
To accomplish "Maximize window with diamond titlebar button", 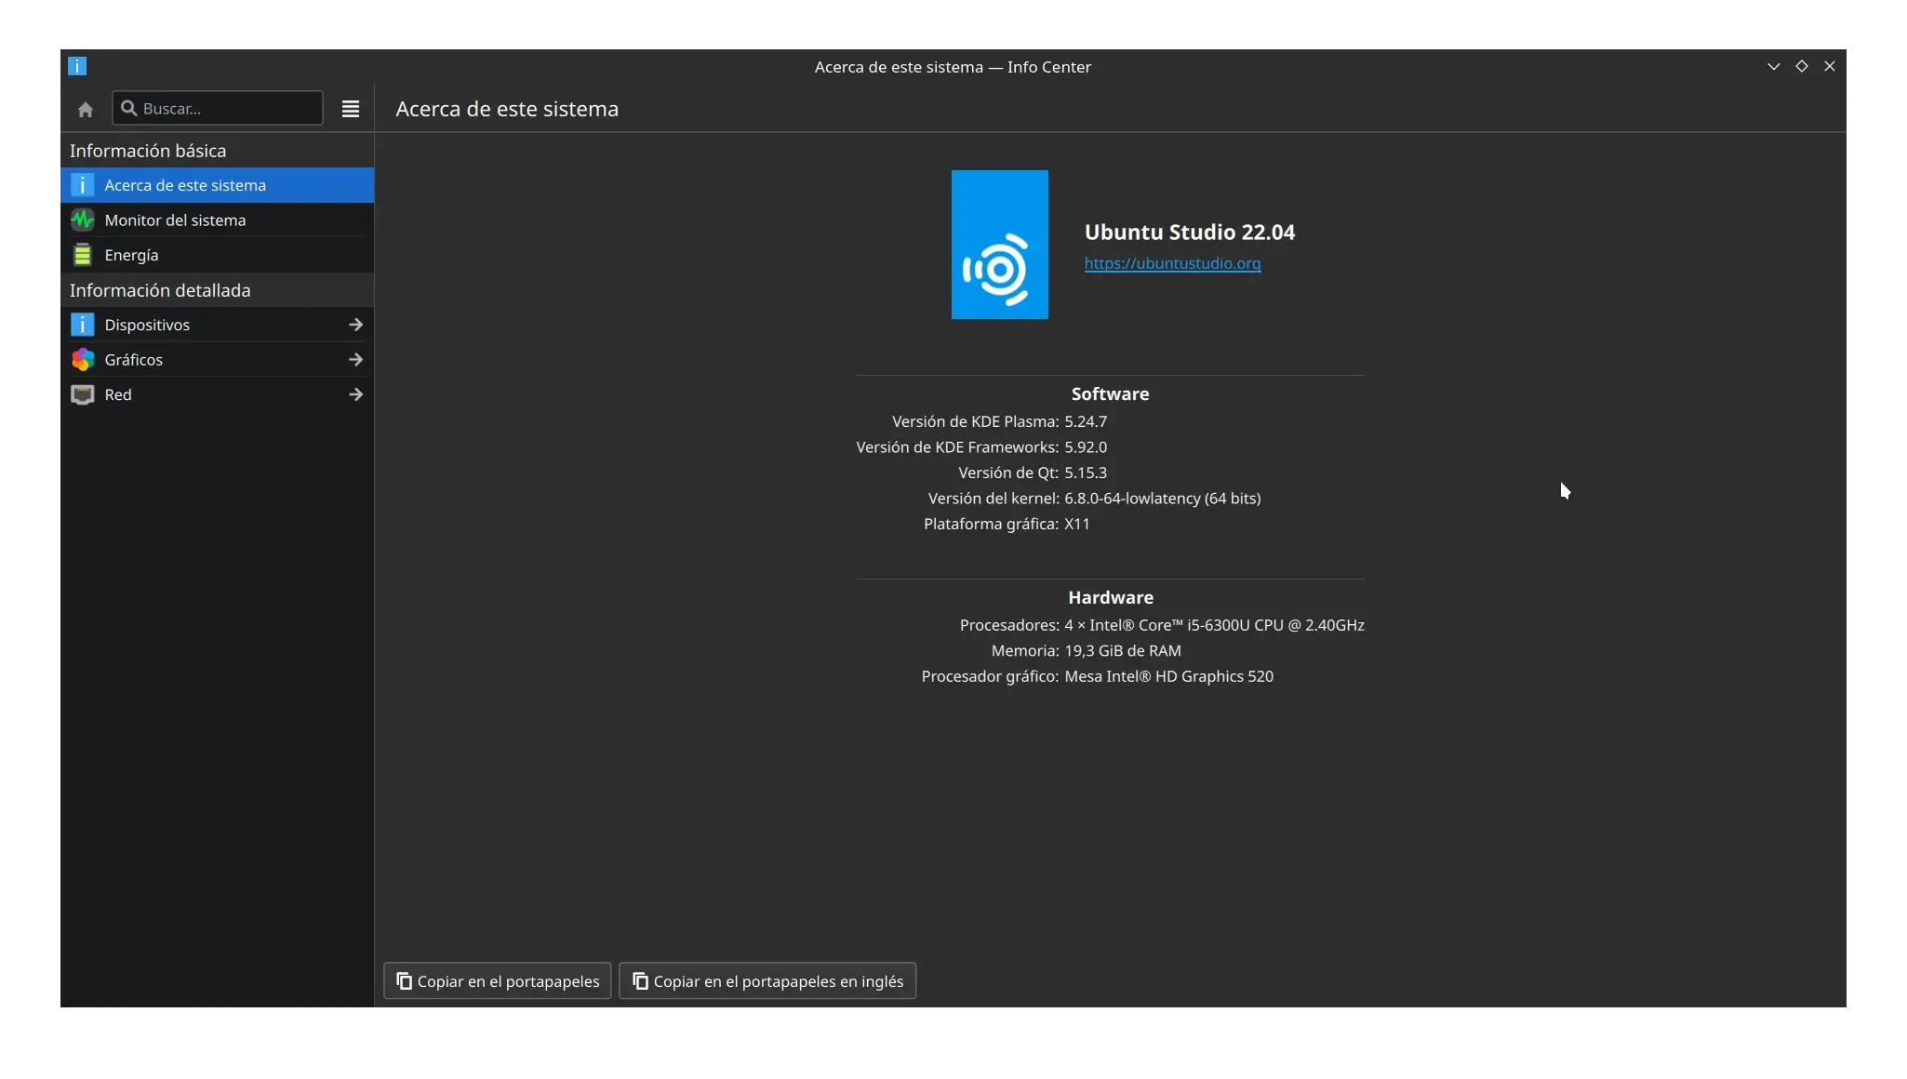I will [1801, 66].
